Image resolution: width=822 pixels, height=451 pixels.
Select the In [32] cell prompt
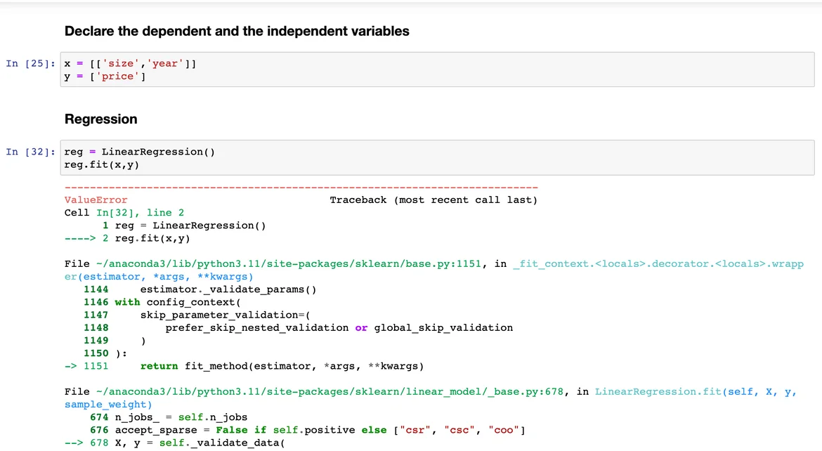coord(31,152)
